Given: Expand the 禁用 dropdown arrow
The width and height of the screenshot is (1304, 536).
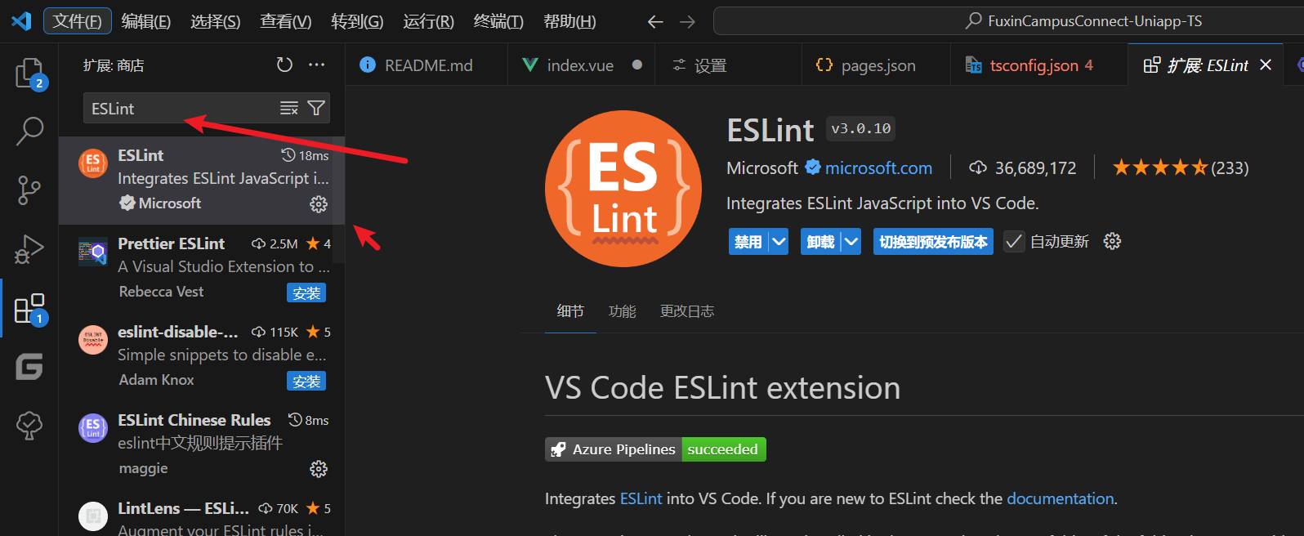Looking at the screenshot, I should point(779,241).
